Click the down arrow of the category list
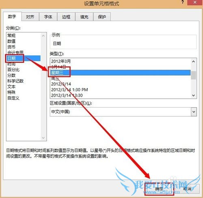This screenshot has height=198, width=203. coord(43,138)
